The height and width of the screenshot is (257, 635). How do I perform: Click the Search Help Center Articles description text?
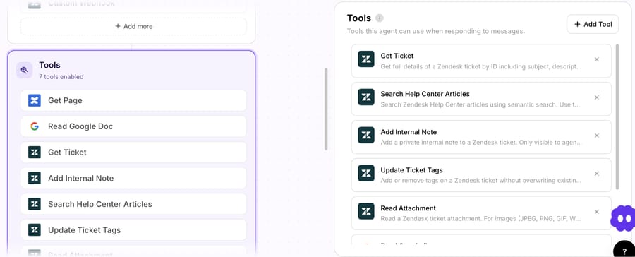tap(481, 104)
